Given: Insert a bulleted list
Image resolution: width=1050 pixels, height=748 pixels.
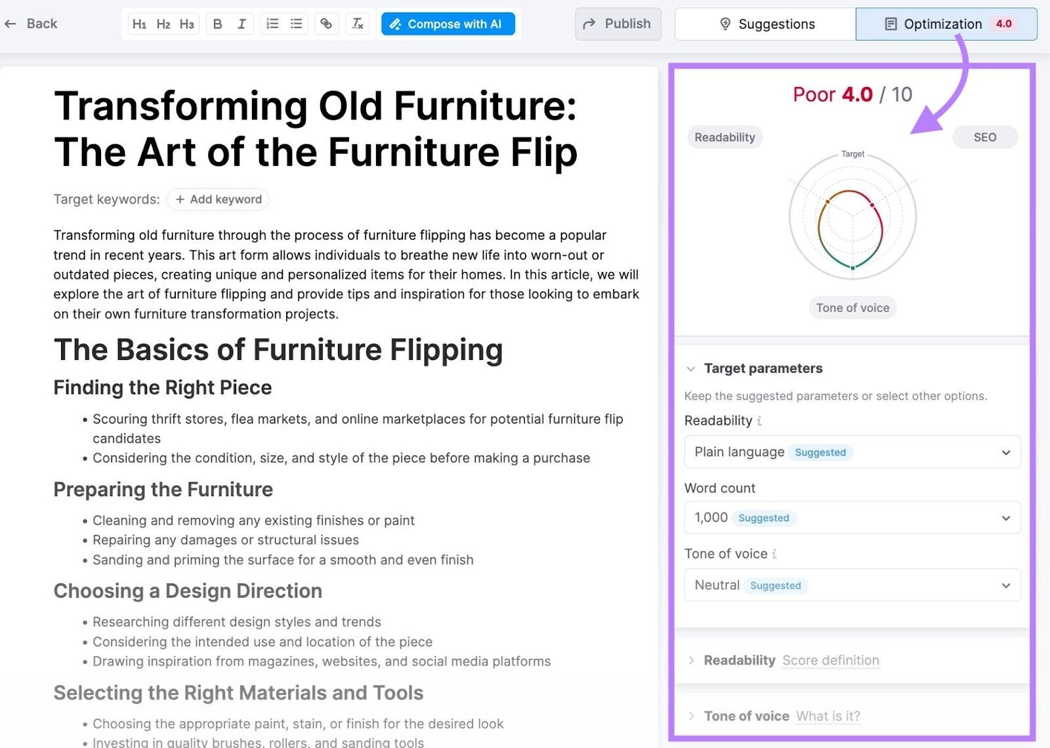Looking at the screenshot, I should tap(297, 24).
